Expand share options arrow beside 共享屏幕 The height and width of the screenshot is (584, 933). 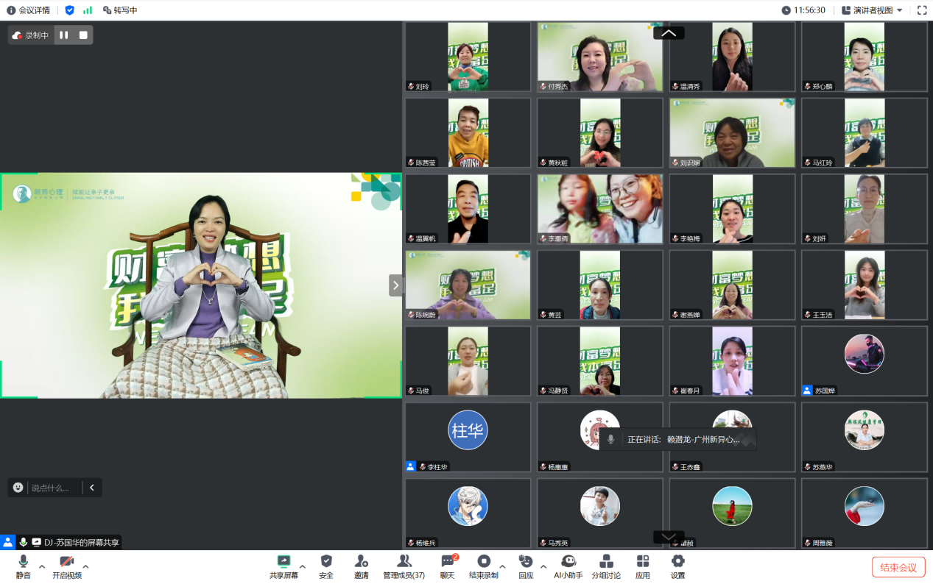303,566
